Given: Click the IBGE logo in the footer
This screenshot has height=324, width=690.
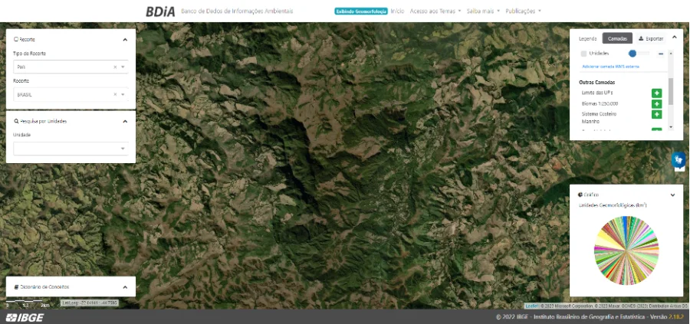Looking at the screenshot, I should pyautogui.click(x=25, y=317).
